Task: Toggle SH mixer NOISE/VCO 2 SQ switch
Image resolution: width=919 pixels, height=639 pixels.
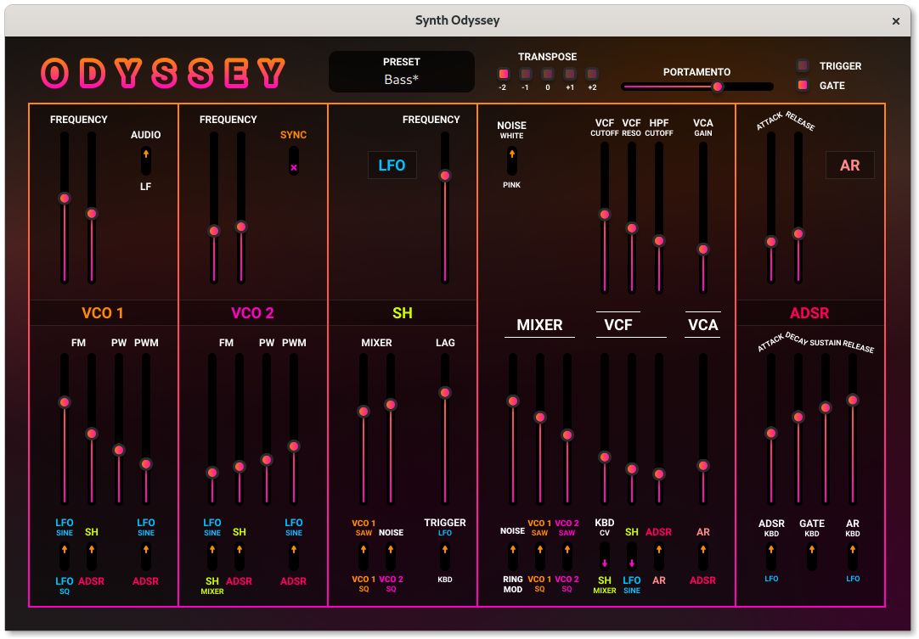Action: 391,557
